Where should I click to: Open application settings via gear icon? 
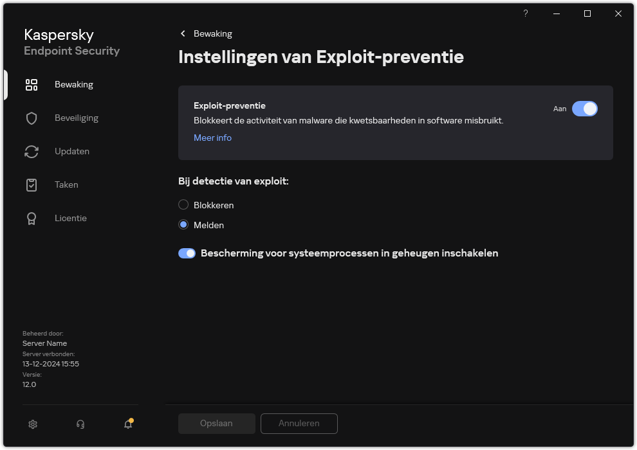(x=32, y=424)
